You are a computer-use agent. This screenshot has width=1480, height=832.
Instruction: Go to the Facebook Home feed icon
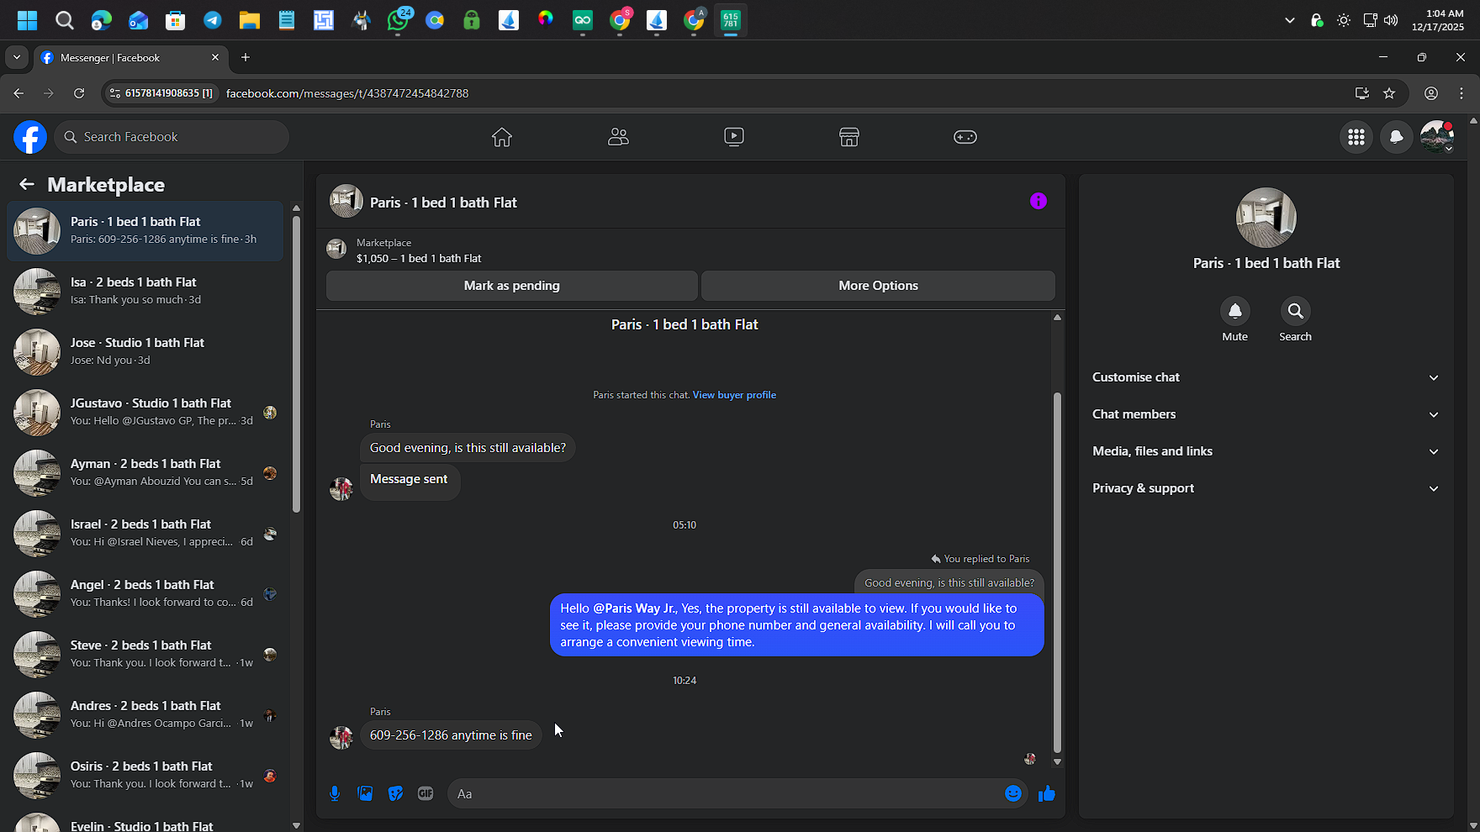pyautogui.click(x=502, y=137)
